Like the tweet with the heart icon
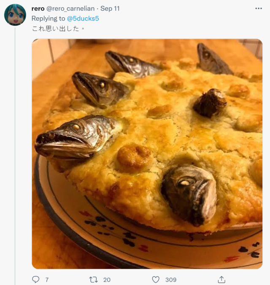The image size is (270, 285). coord(156,280)
